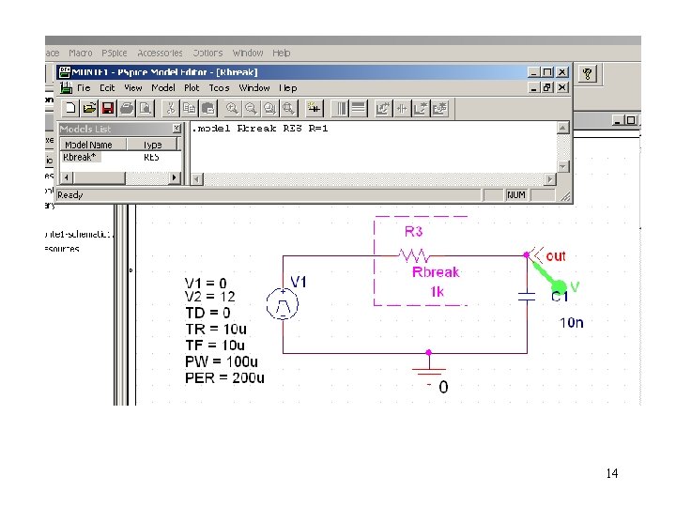The image size is (676, 507).
Task: Click the New model toolbar icon
Action: [x=70, y=108]
